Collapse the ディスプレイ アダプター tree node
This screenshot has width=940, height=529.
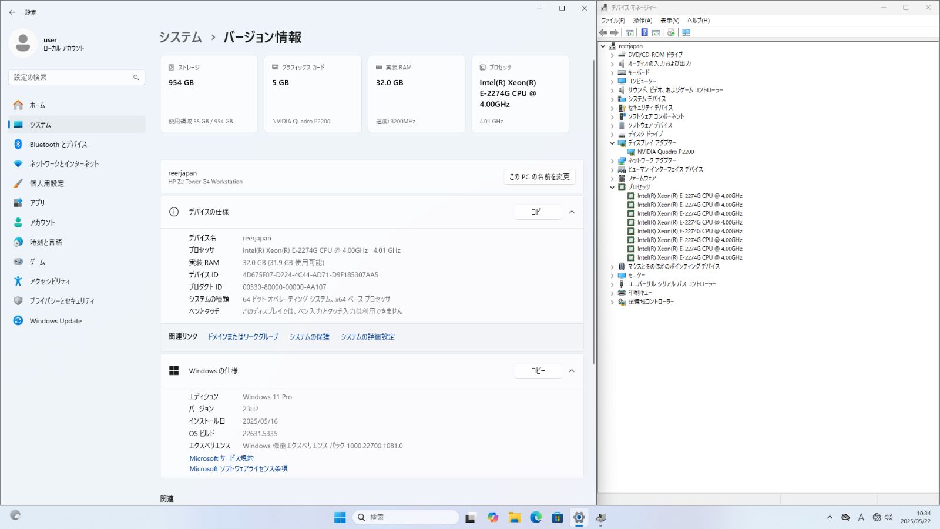pyautogui.click(x=612, y=143)
